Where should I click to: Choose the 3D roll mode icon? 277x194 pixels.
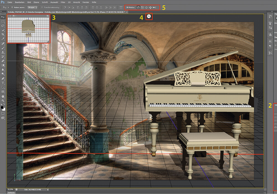142,7
